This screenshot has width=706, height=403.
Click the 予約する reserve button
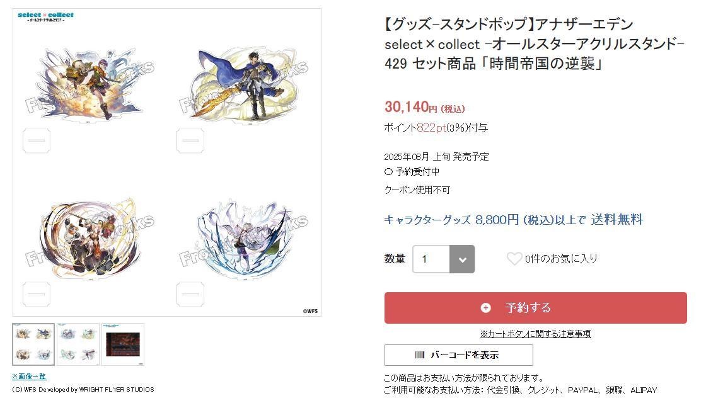pyautogui.click(x=535, y=308)
